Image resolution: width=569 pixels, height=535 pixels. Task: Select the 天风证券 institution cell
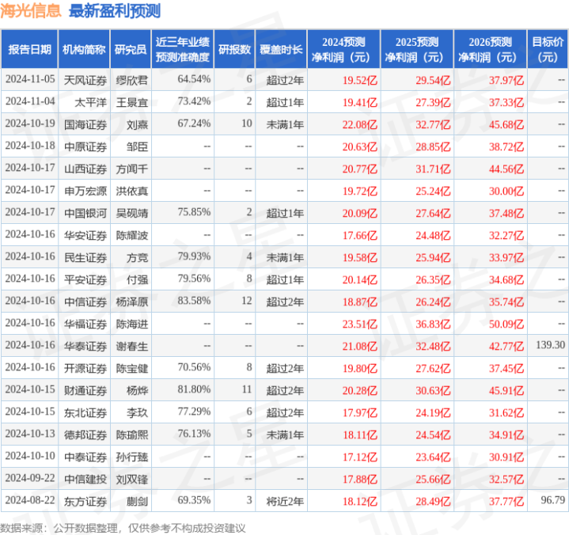click(x=85, y=80)
